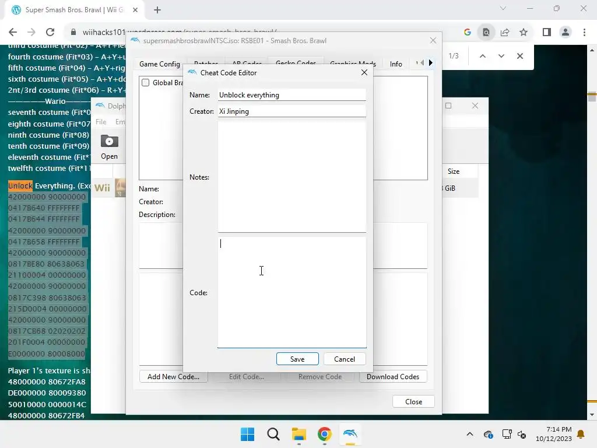Click Open icon in Dolphin toolbar
The image size is (597, 448).
coord(109,147)
